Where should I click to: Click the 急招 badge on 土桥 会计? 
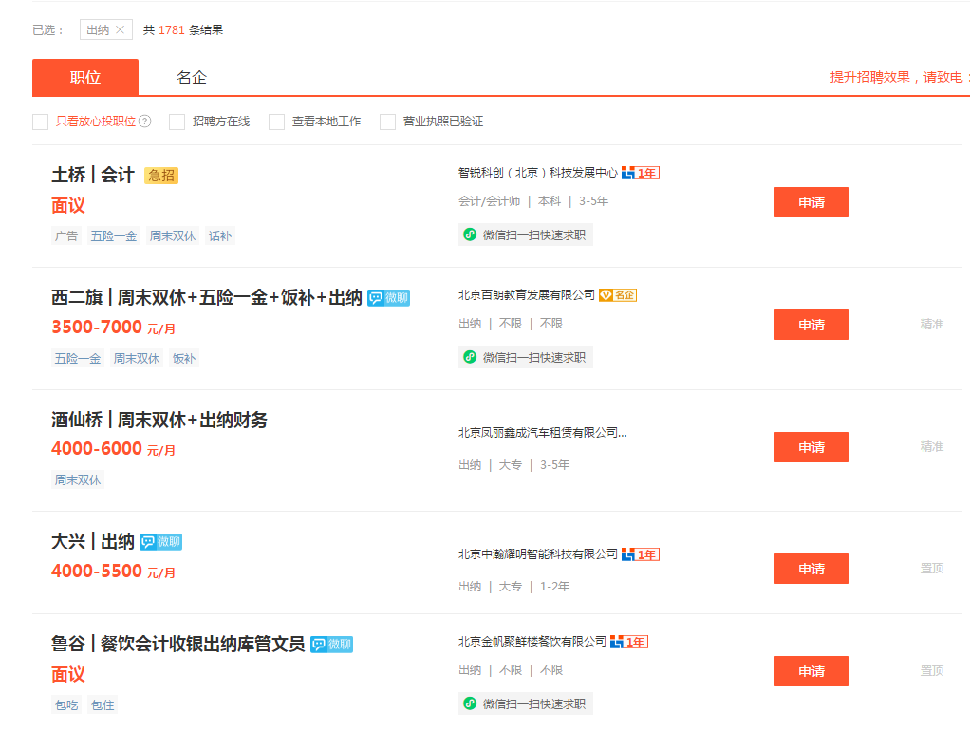tap(160, 176)
